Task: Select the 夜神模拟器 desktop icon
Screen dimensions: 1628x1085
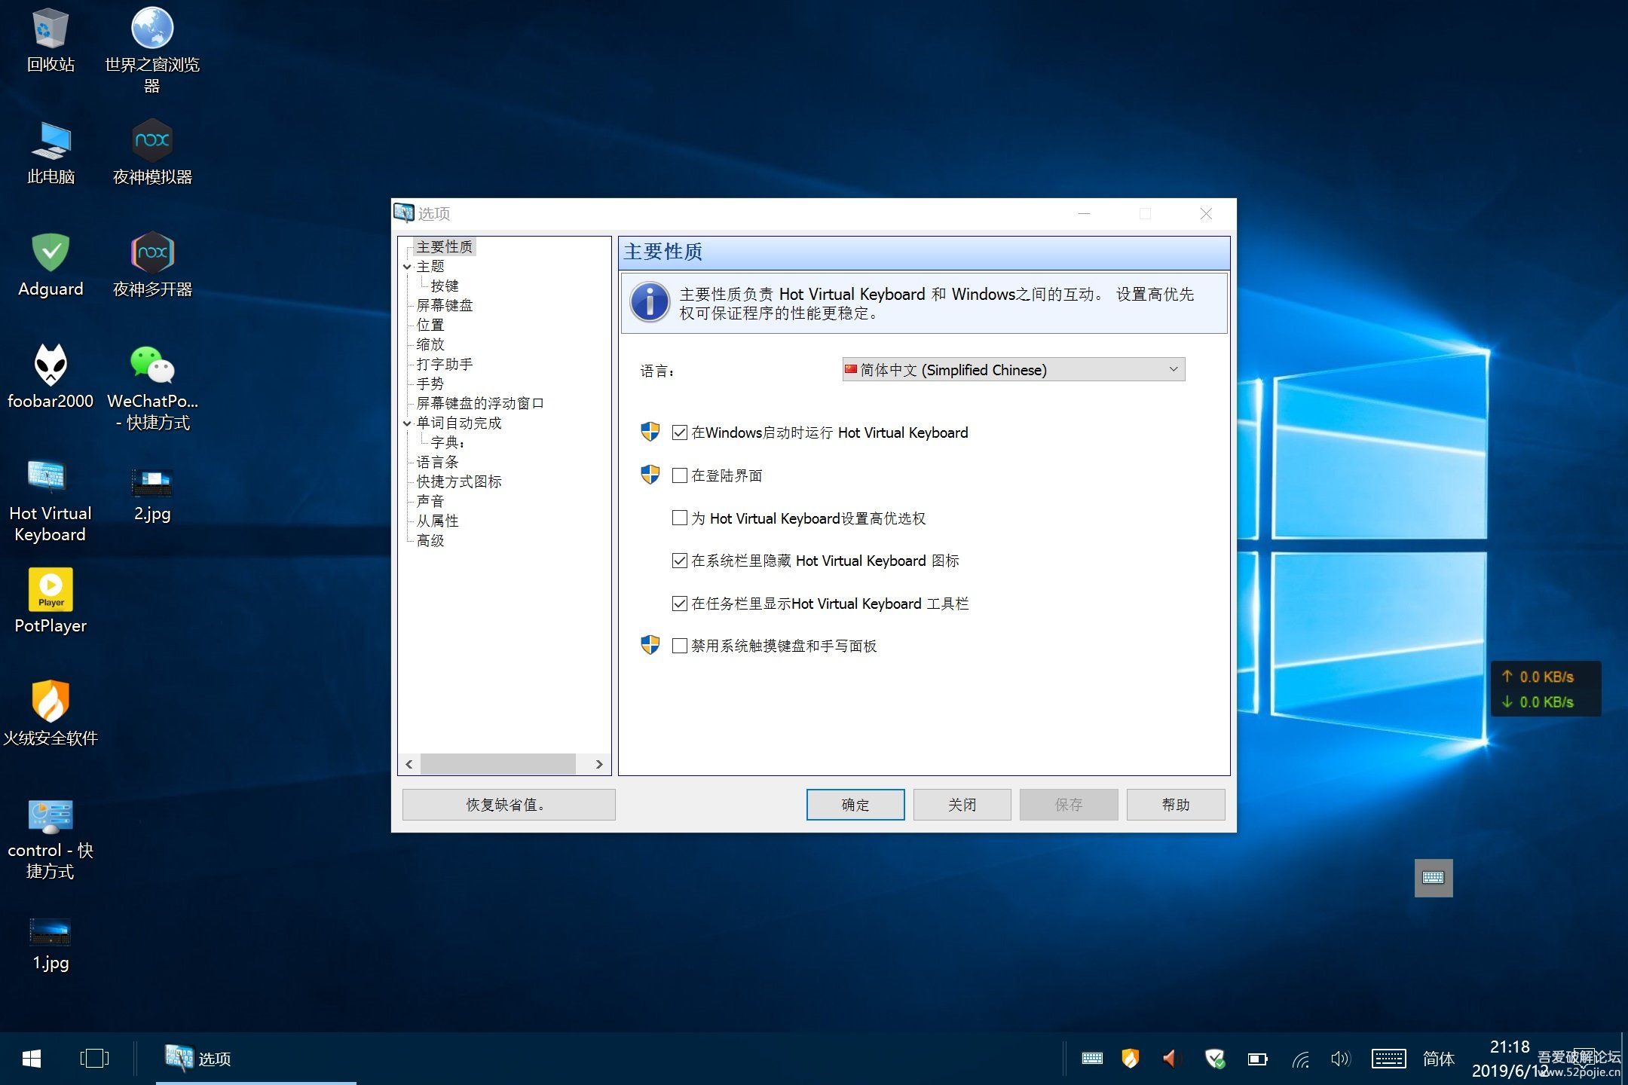Action: pyautogui.click(x=152, y=153)
